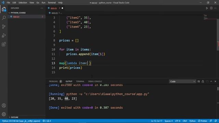Click the VS Code logo icon
This screenshot has width=219, height=123.
3,2
